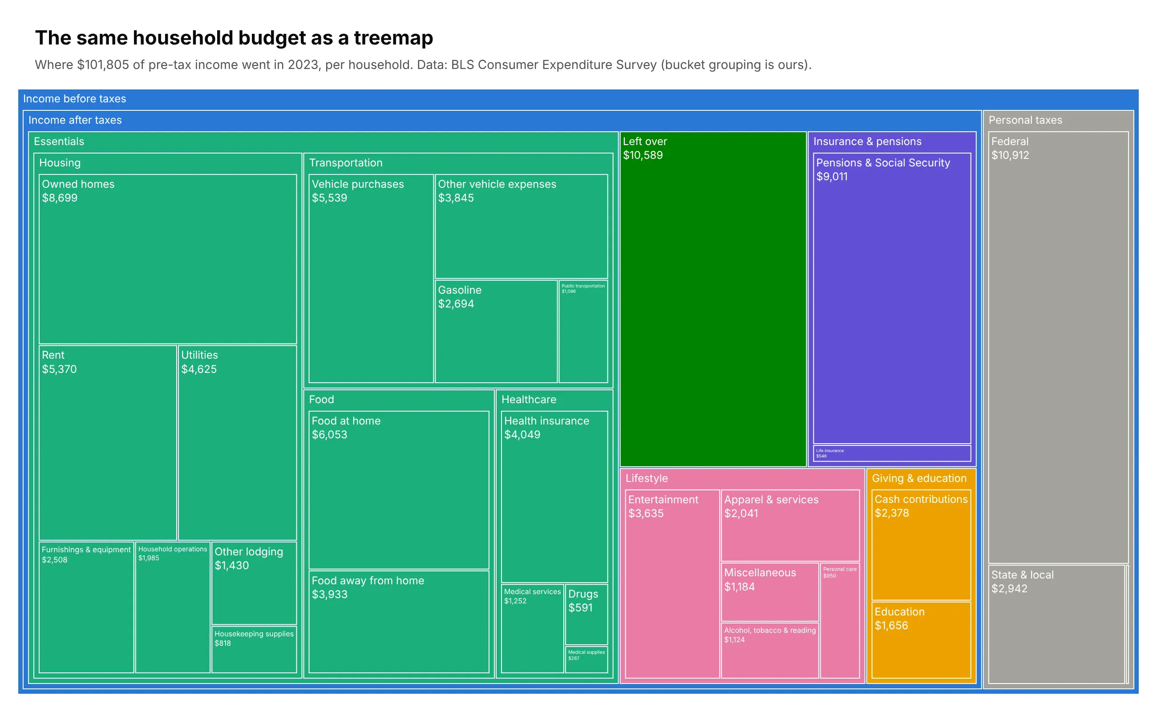
Task: Click the Miscellaneous $1,184 tile
Action: coord(770,592)
